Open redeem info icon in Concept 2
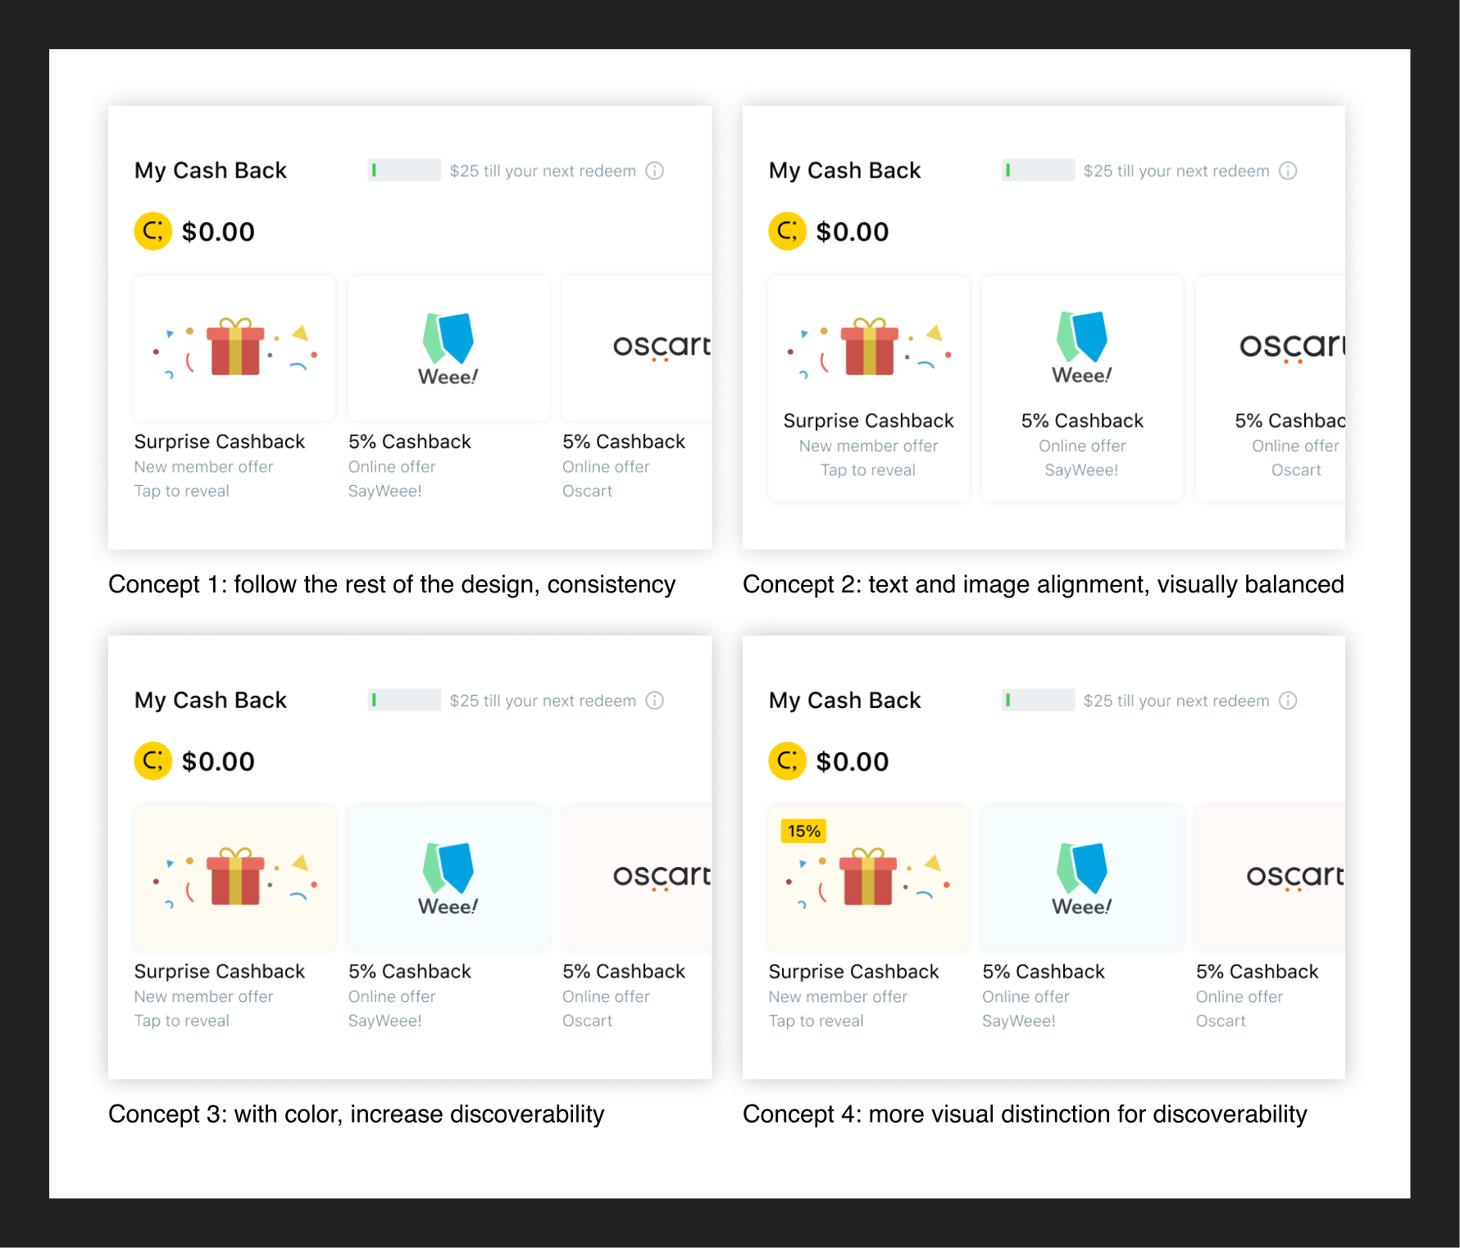This screenshot has width=1460, height=1248. click(x=1288, y=170)
